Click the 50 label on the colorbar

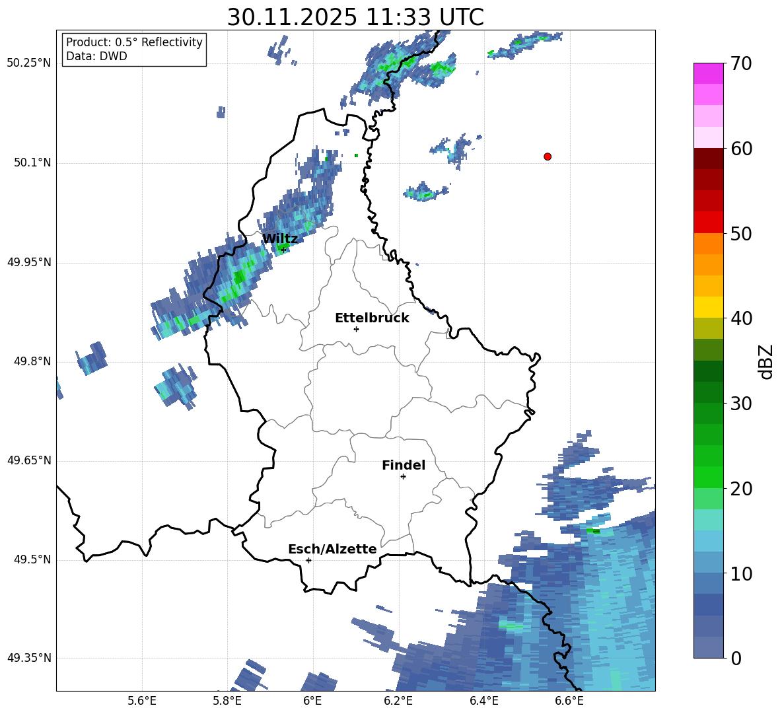[741, 233]
